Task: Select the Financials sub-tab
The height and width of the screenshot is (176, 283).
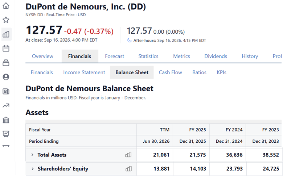Action: [42, 72]
